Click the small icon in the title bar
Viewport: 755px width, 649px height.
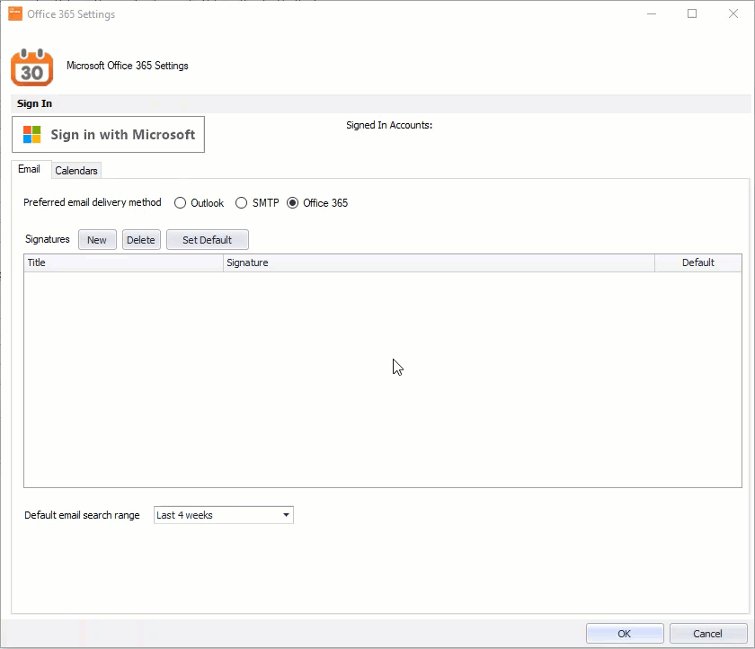tap(15, 13)
